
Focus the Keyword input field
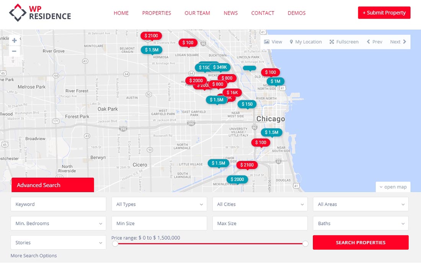point(58,204)
